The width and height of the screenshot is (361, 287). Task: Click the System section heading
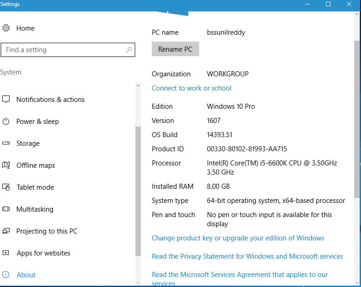pos(10,72)
